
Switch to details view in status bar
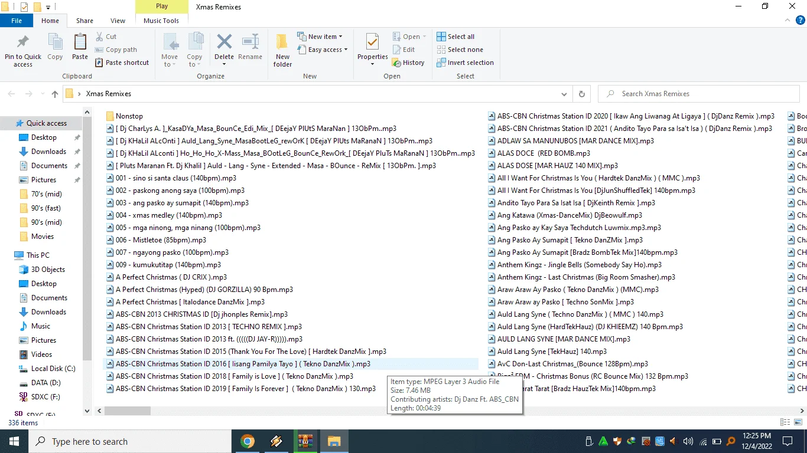[785, 422]
